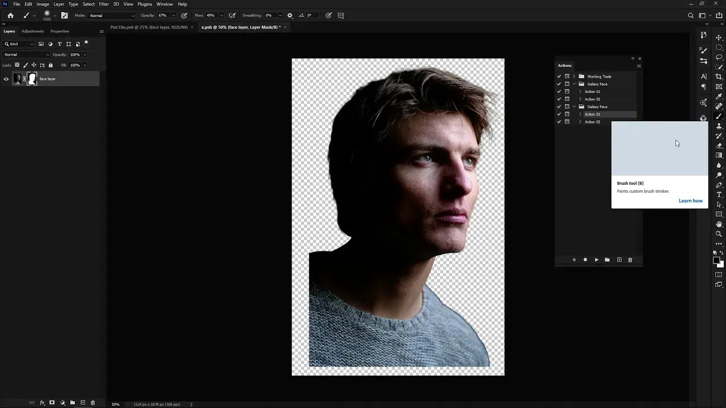Open the Filter menu
The height and width of the screenshot is (408, 726).
[104, 4]
